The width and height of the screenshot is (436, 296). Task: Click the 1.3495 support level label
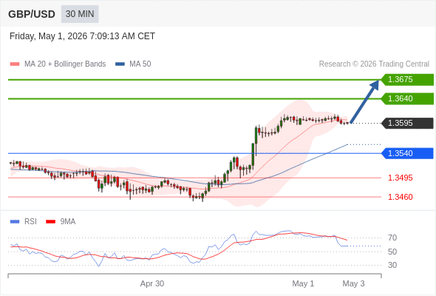point(400,178)
